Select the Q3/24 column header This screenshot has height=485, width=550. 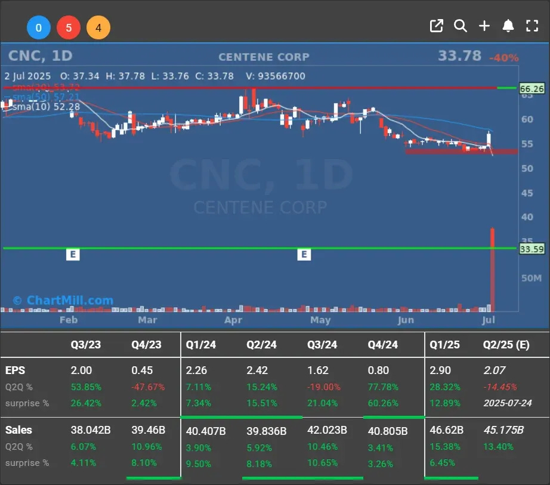[x=322, y=345]
